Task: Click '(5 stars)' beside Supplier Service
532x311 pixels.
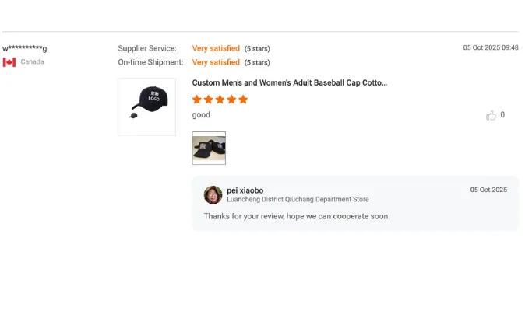Action: click(x=257, y=49)
